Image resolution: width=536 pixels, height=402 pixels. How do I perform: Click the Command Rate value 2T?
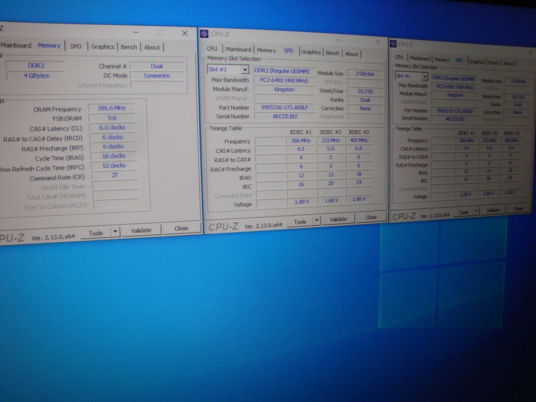(x=115, y=175)
